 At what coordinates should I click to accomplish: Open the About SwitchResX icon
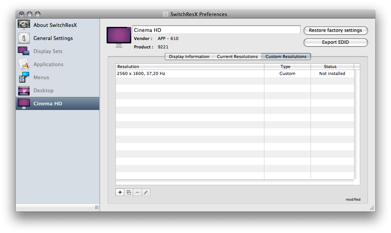coord(24,25)
